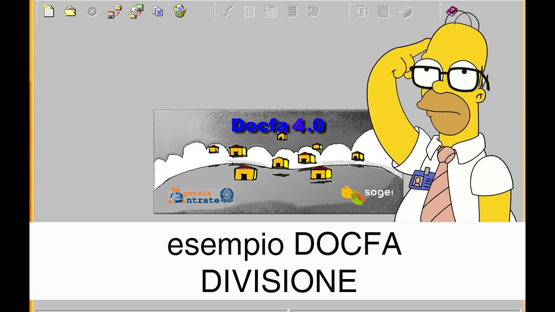Click the greyed-out close document icon
This screenshot has width=555, height=312.
92,12
